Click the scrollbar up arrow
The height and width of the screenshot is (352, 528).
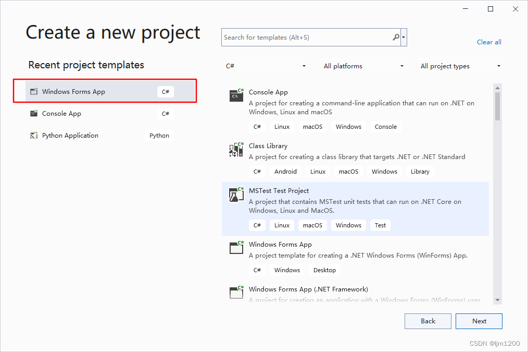[x=497, y=88]
